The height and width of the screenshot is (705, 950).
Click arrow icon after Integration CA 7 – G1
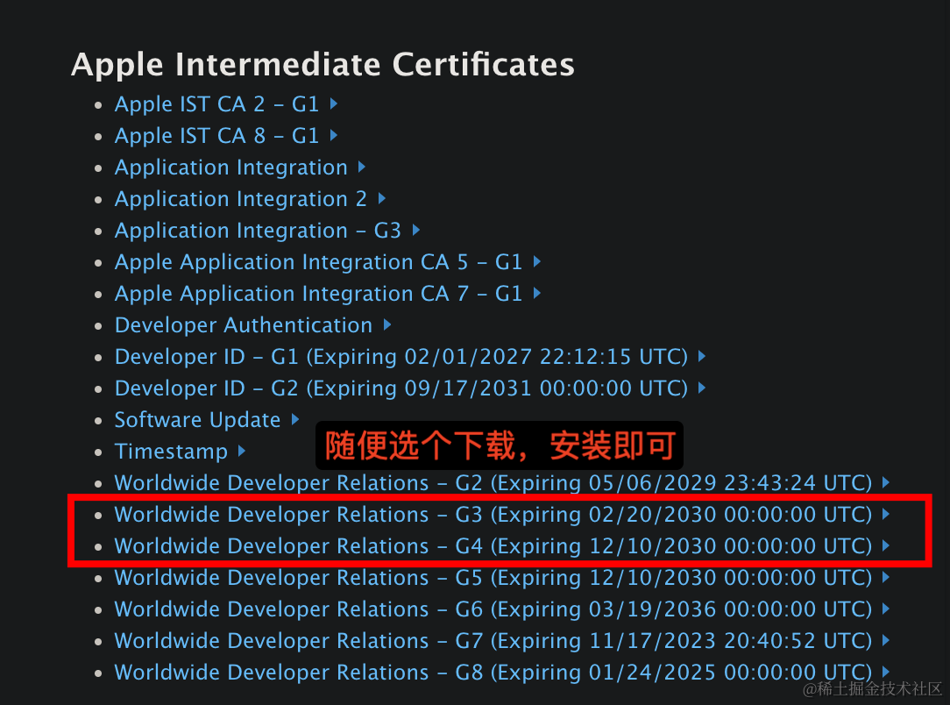point(537,293)
